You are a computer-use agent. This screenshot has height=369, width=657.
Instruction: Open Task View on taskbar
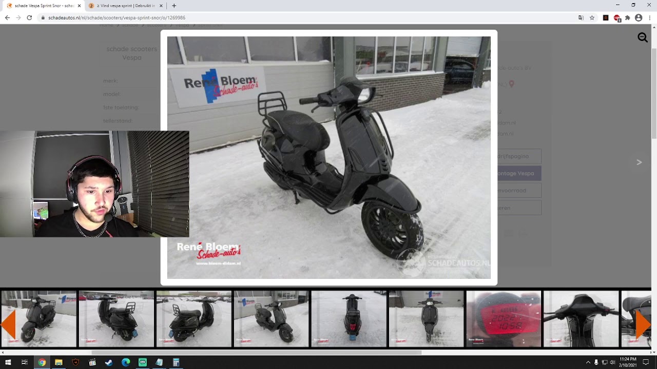[24, 362]
